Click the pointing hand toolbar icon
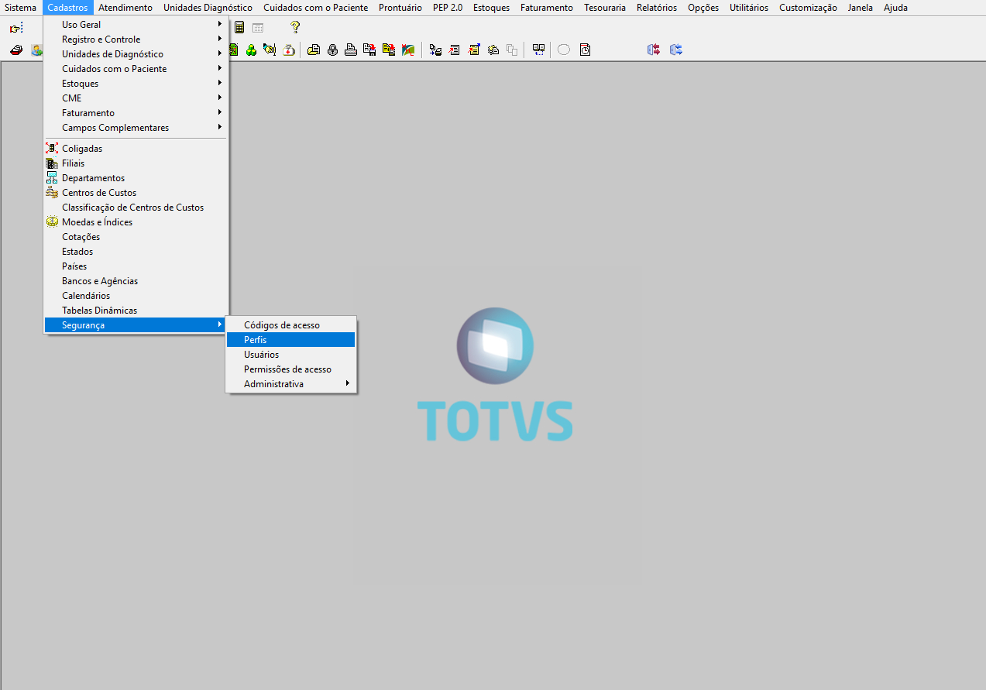This screenshot has width=986, height=690. coord(15,28)
